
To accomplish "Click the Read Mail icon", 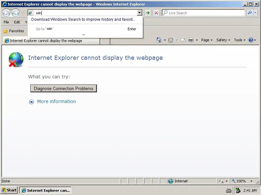I will [183, 40].
